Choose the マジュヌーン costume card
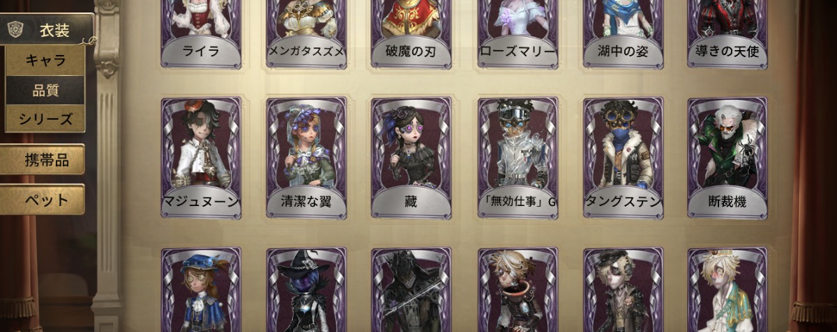The image size is (837, 332). click(x=202, y=158)
